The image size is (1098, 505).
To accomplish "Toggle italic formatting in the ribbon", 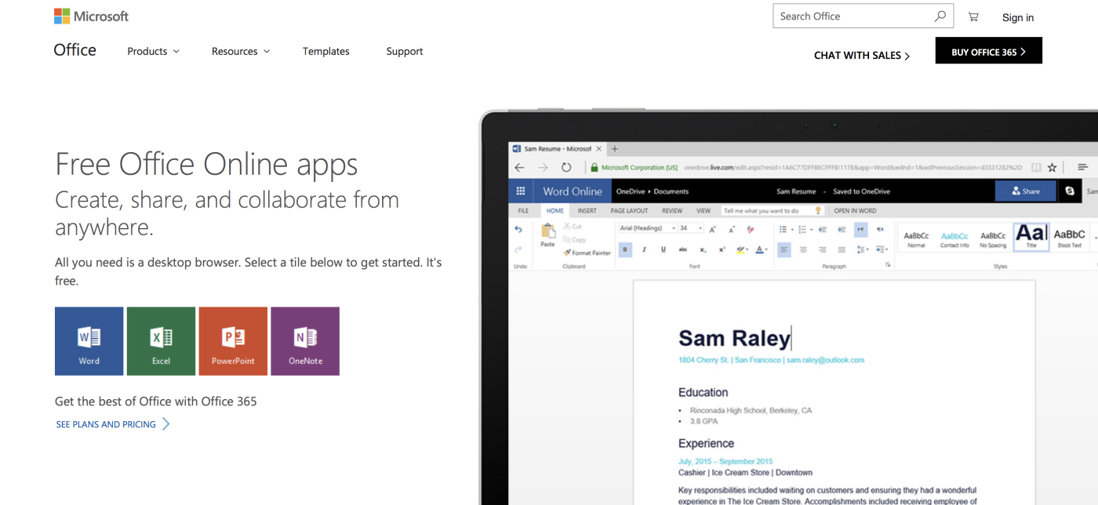I will pos(644,250).
